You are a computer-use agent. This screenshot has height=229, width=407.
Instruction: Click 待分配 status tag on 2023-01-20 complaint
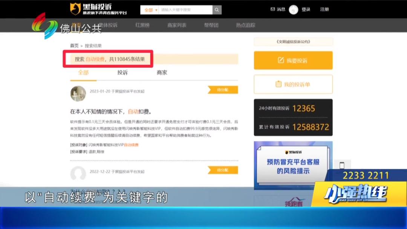click(223, 90)
